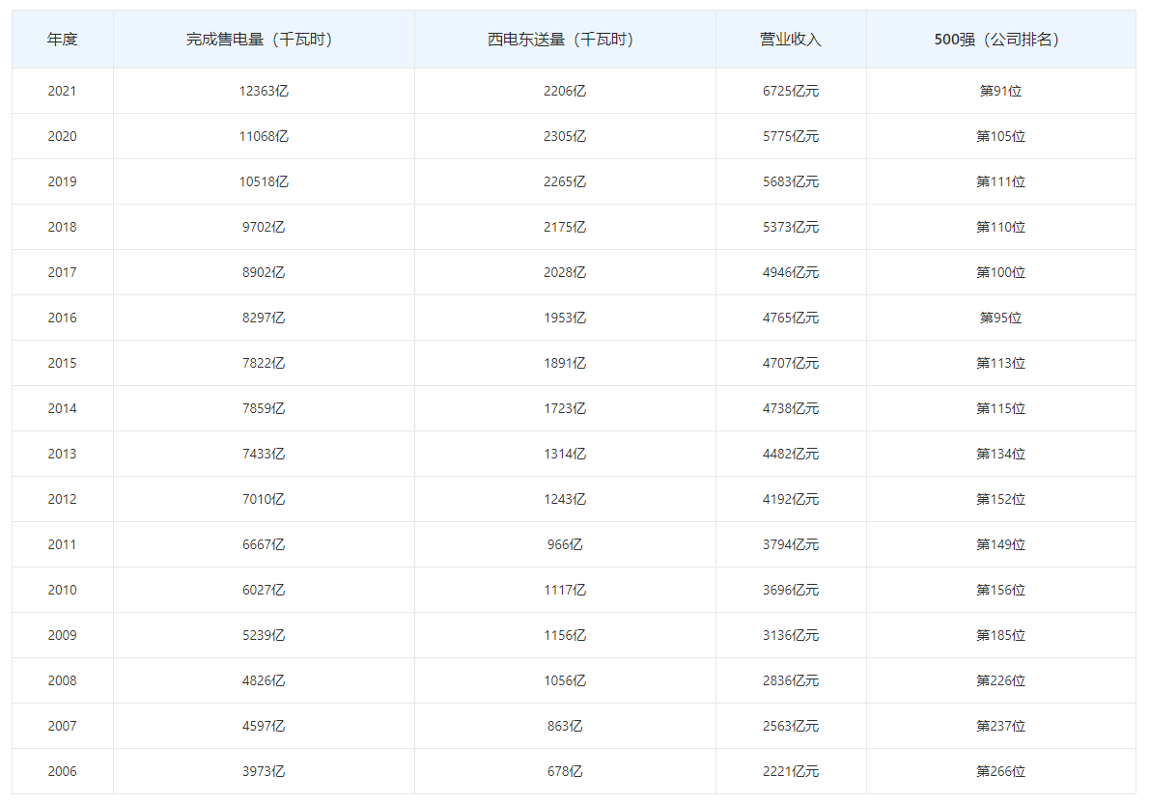The width and height of the screenshot is (1150, 803).
Task: Select the year cell 2009
Action: pos(63,637)
